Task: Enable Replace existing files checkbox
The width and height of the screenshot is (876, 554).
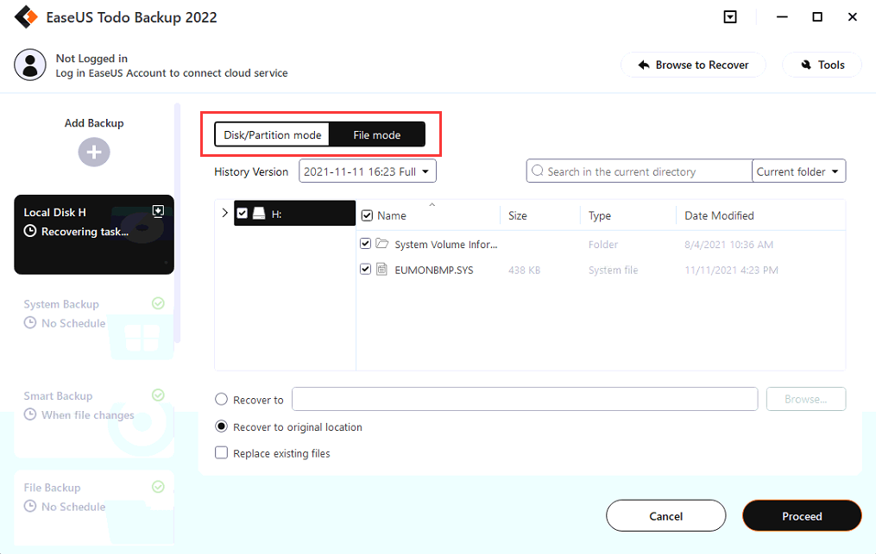Action: (222, 453)
